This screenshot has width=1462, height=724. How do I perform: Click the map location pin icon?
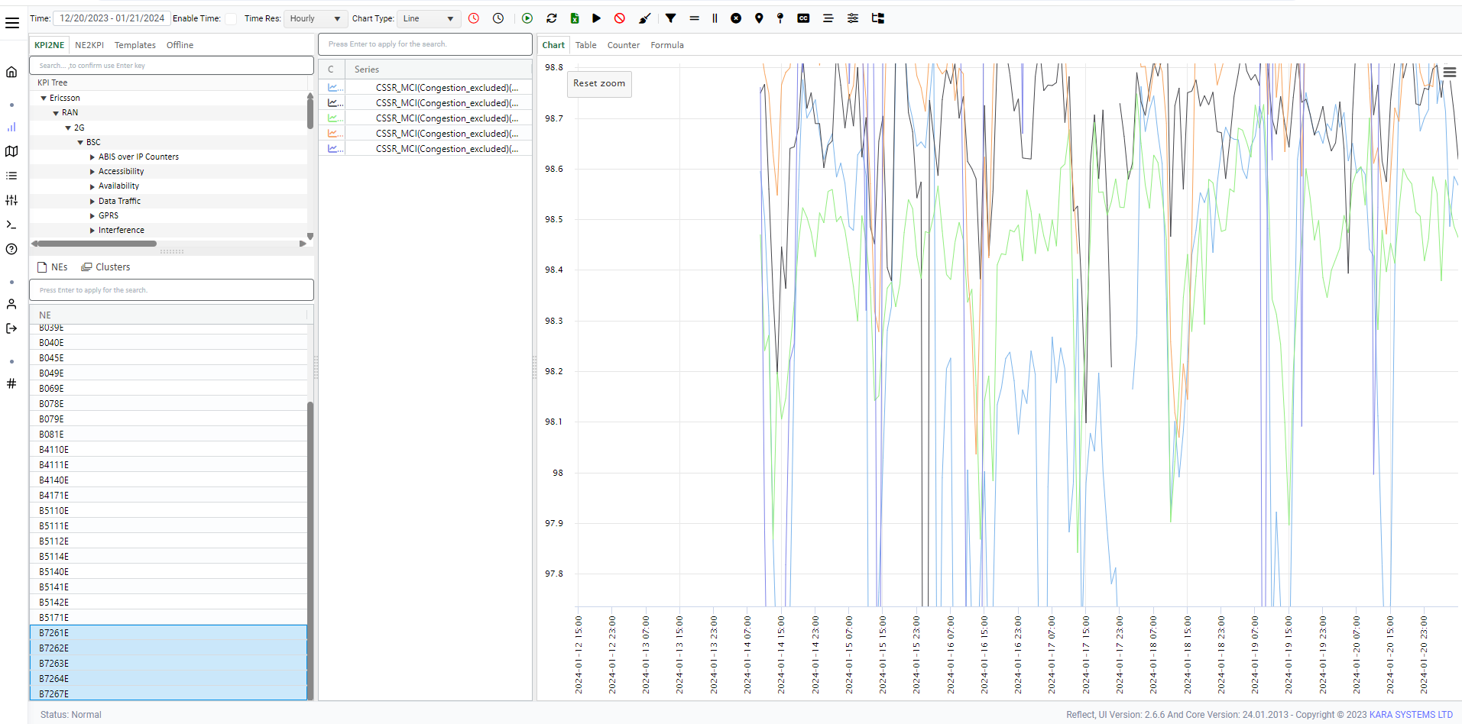759,18
